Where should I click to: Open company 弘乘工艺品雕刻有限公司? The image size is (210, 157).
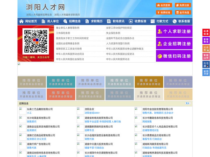point(40,109)
